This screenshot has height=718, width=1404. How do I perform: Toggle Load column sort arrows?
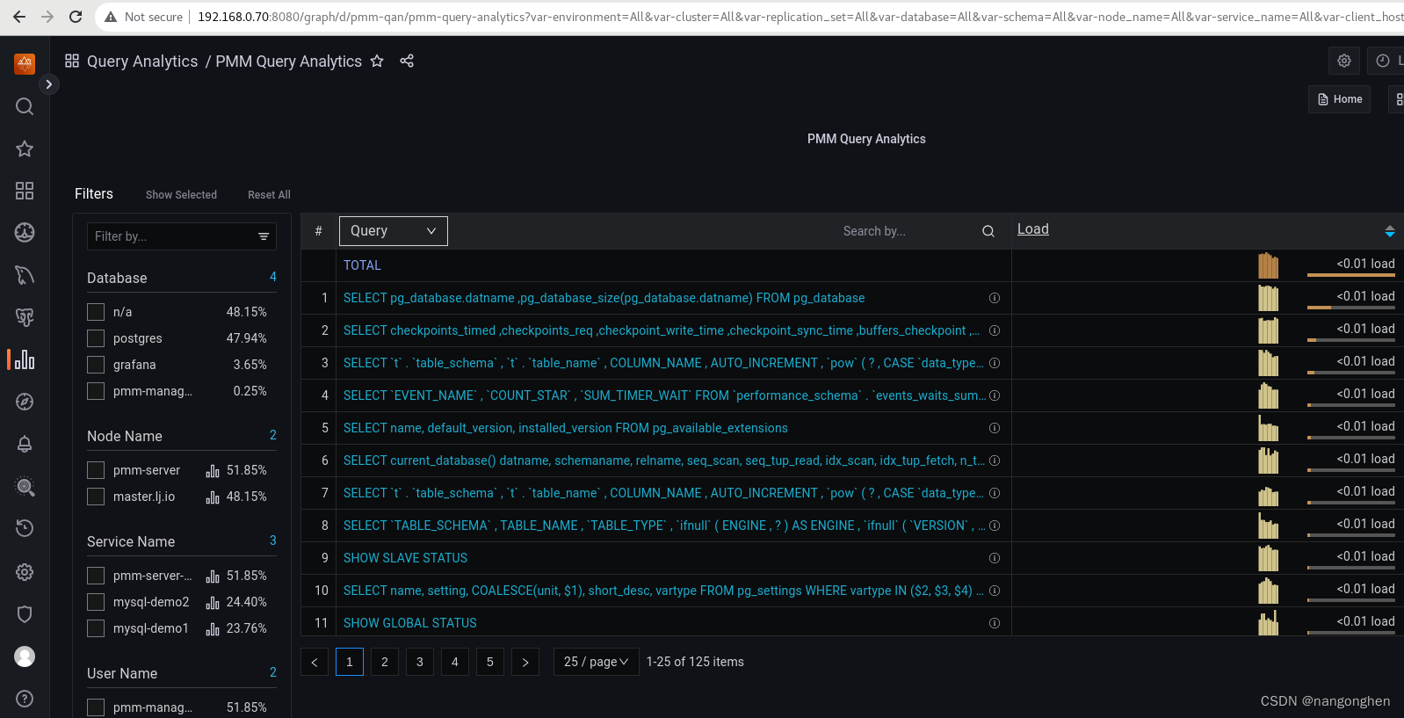pyautogui.click(x=1389, y=231)
